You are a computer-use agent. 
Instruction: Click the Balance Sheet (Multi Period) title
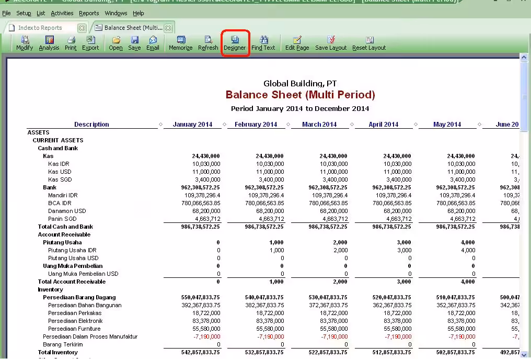(301, 95)
